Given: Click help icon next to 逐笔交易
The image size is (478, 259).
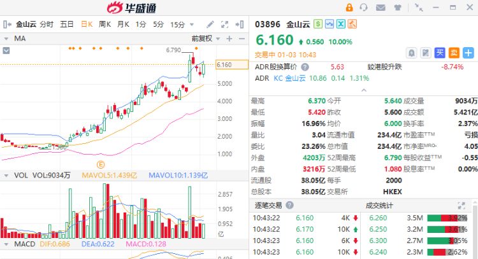Looking at the screenshot, I should click(289, 205).
